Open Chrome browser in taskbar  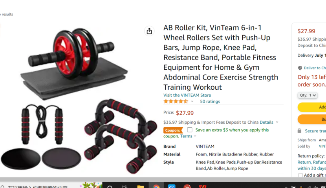156,186
